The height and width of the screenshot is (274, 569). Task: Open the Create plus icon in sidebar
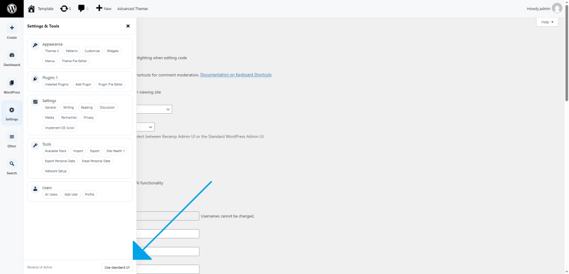click(x=12, y=28)
